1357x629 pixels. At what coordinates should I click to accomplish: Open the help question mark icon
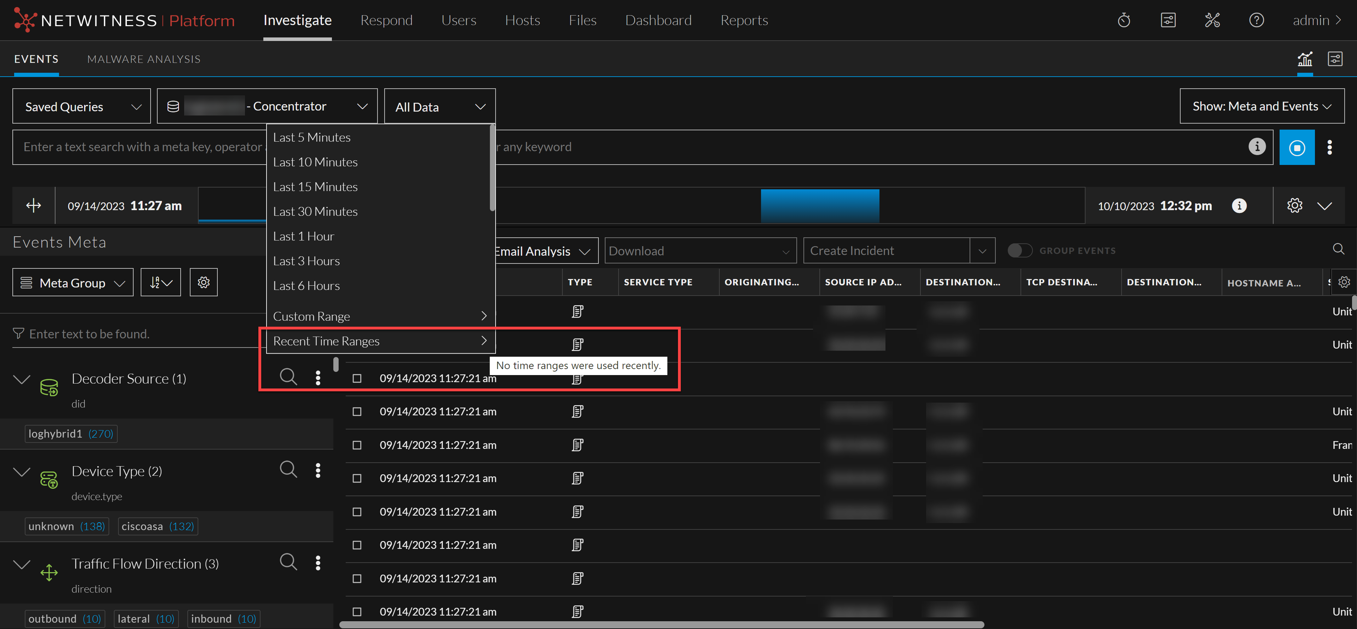click(1256, 20)
